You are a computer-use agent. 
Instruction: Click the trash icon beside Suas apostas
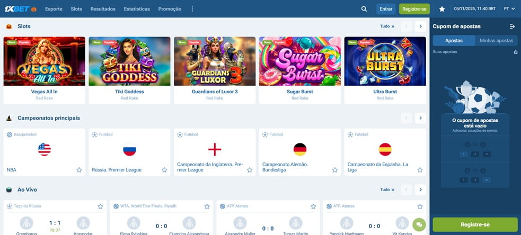(x=515, y=52)
